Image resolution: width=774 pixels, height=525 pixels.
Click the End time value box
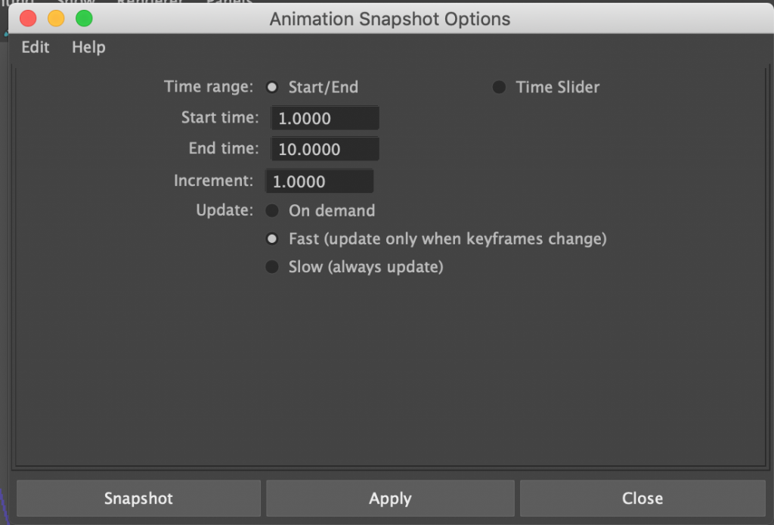[x=324, y=148]
